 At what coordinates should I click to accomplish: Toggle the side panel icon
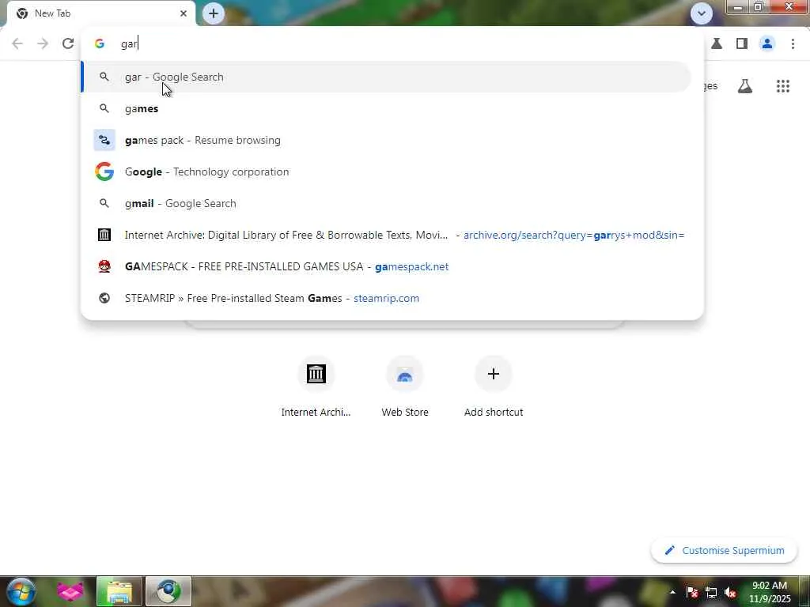(x=742, y=44)
